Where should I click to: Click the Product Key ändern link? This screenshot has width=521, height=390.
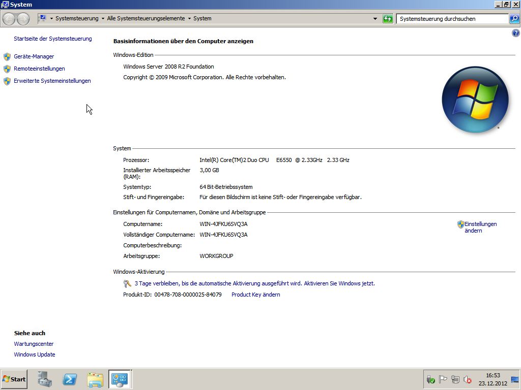pos(255,295)
